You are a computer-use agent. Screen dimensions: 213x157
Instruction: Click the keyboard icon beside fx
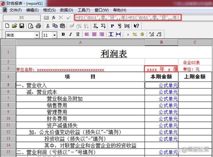point(46,18)
